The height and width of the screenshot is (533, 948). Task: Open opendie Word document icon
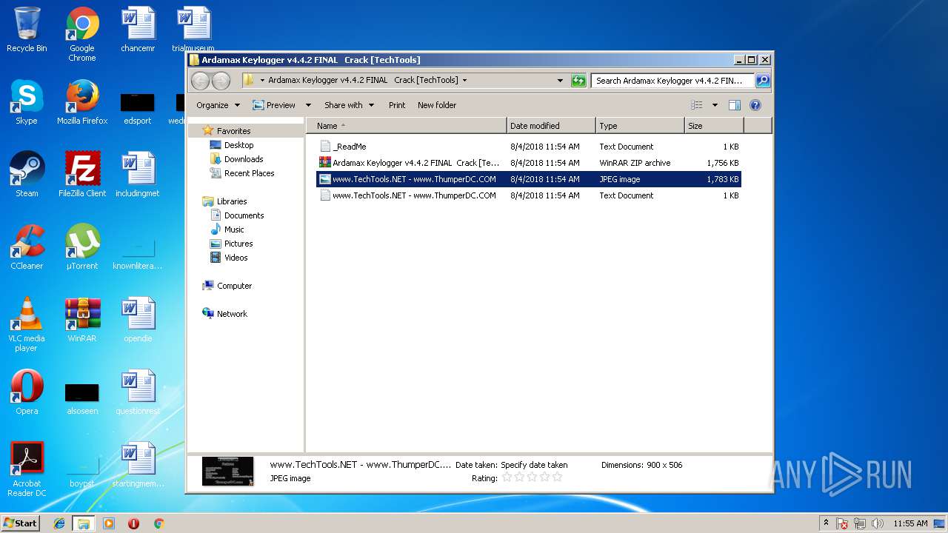138,320
